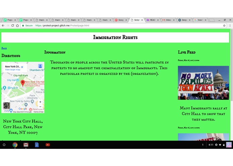Click the Google logo on the map
Viewport: 233px width, 166px height.
[x=23, y=109]
